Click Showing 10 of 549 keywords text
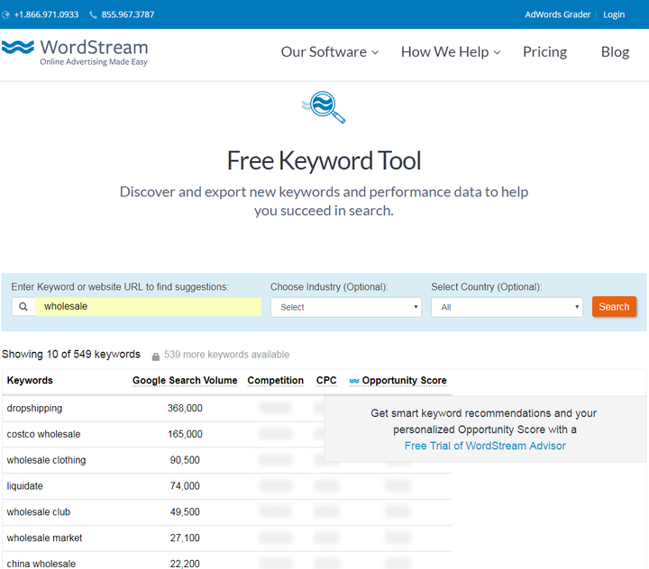649x569 pixels. click(71, 355)
